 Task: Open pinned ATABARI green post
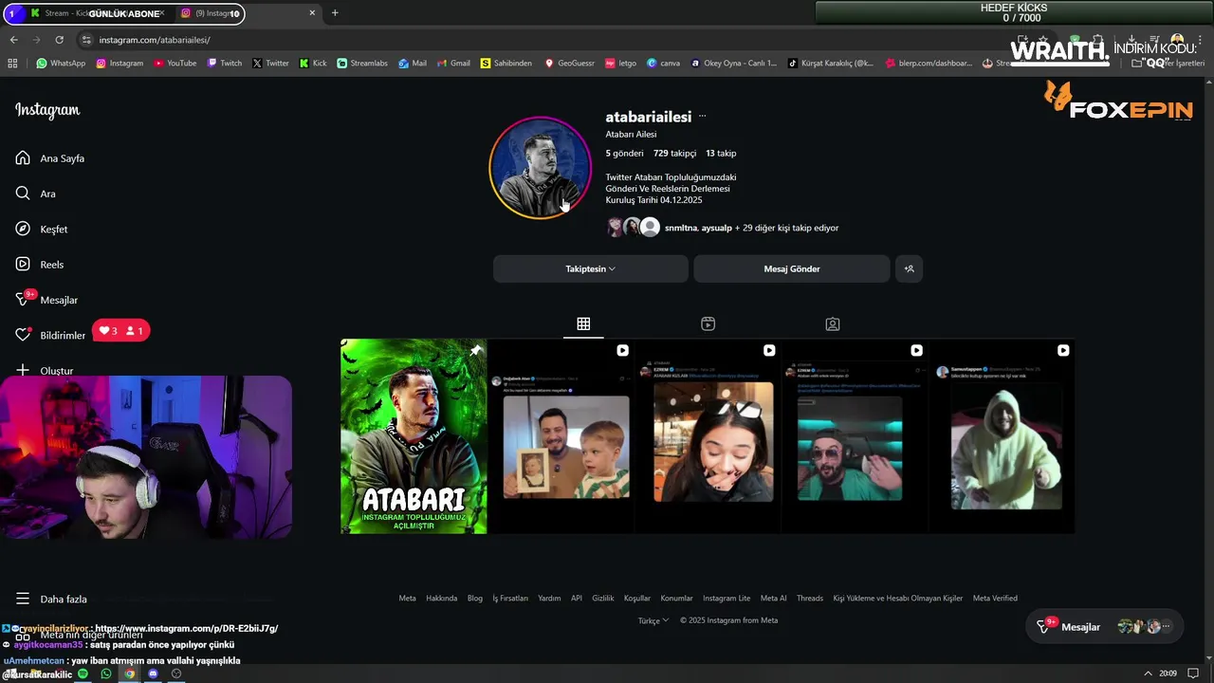pos(414,436)
